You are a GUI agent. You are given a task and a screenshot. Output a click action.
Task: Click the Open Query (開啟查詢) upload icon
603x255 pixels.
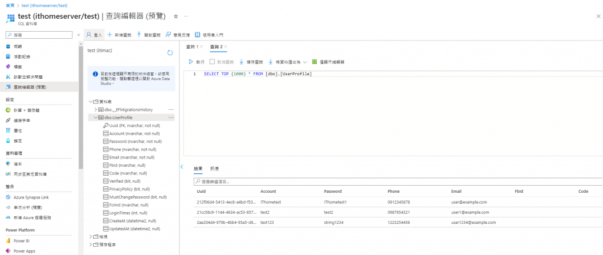[139, 35]
